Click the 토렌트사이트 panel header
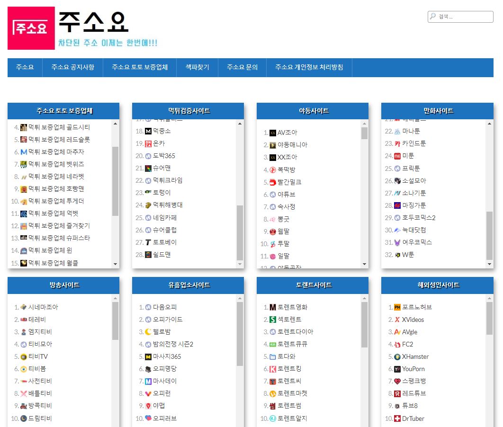Image resolution: width=503 pixels, height=427 pixels. 313,285
